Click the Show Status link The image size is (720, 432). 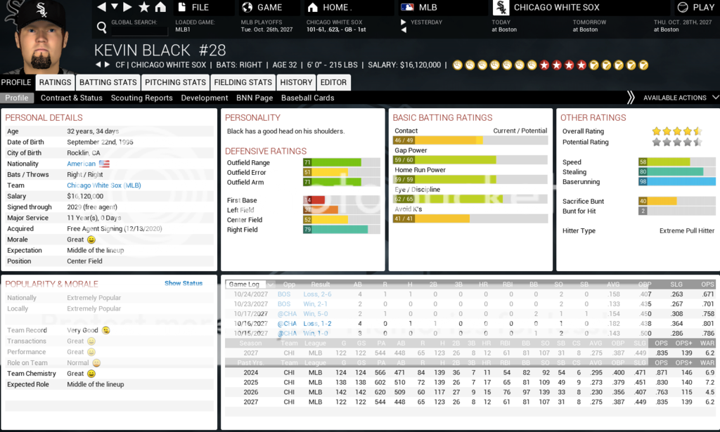(184, 284)
